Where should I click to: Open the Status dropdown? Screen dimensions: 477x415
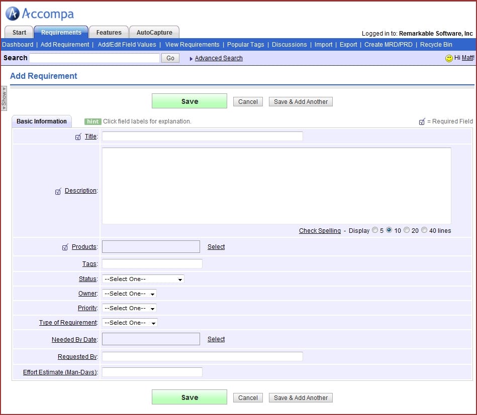(x=142, y=279)
